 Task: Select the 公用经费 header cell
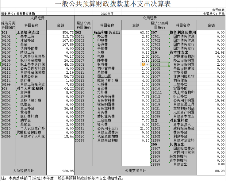coord(150,18)
